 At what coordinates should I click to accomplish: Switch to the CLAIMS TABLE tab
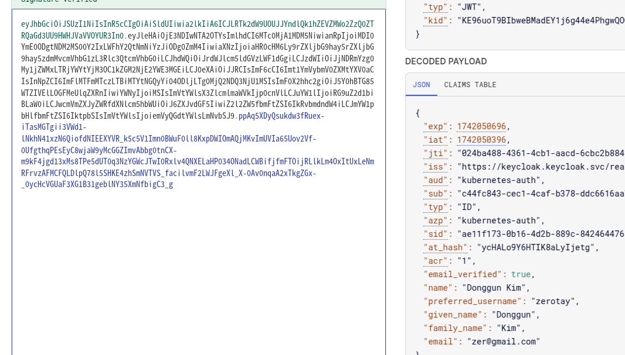point(470,85)
